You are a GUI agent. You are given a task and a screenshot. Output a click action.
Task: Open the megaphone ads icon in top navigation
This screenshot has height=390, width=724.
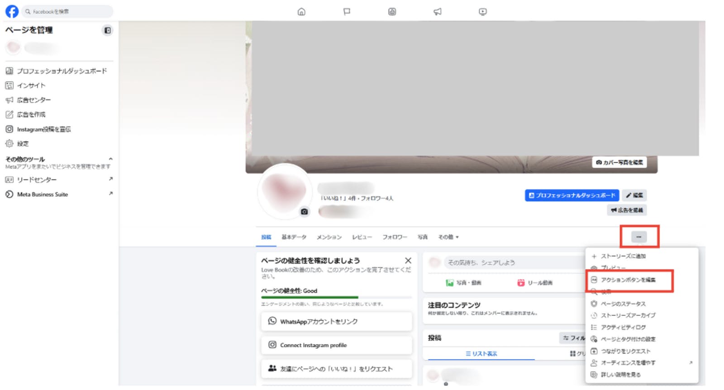coord(437,12)
